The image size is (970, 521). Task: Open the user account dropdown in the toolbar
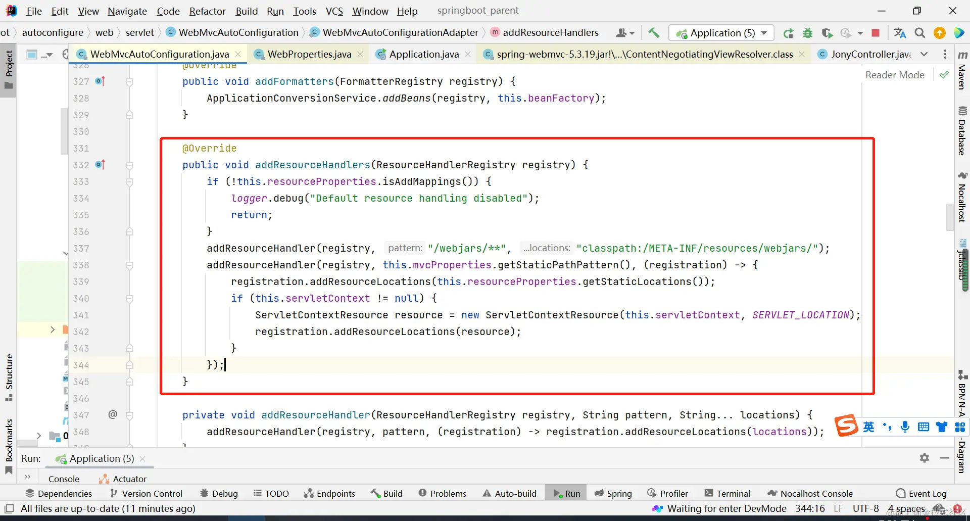625,33
